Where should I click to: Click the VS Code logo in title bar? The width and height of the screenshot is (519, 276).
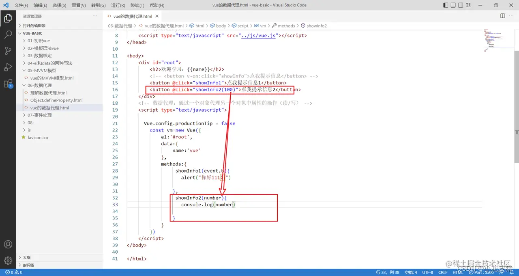pyautogui.click(x=6, y=5)
